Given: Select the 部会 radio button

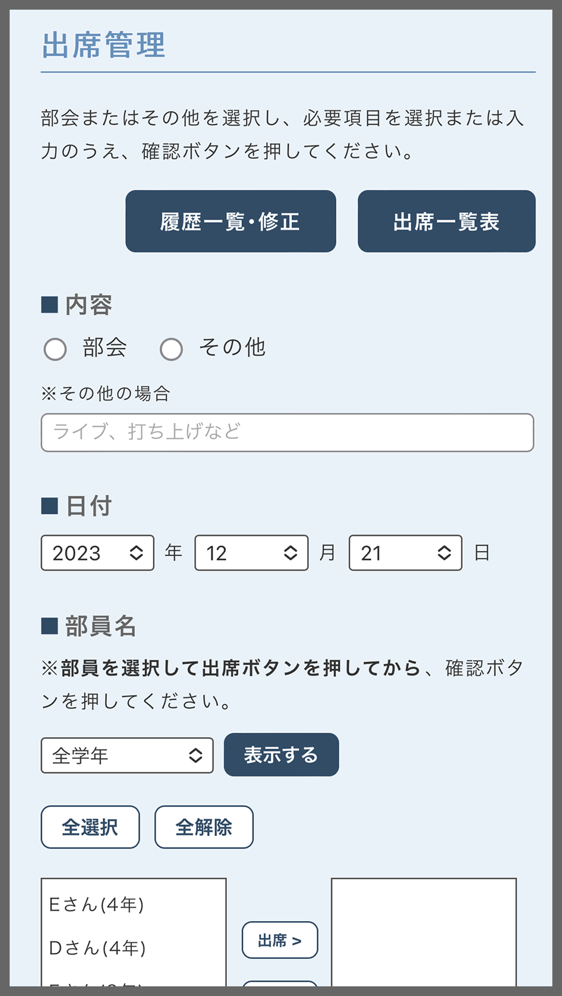Looking at the screenshot, I should pyautogui.click(x=55, y=349).
